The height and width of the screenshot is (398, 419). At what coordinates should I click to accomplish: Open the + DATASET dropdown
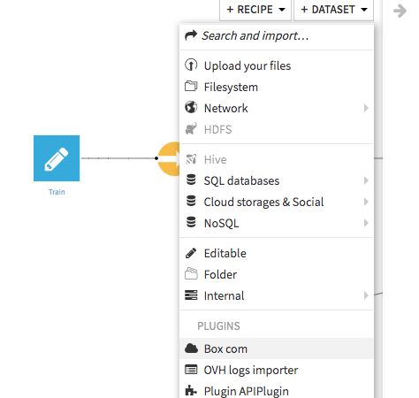click(333, 10)
